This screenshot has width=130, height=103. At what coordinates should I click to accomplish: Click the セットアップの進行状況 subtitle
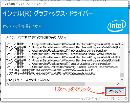(22, 26)
